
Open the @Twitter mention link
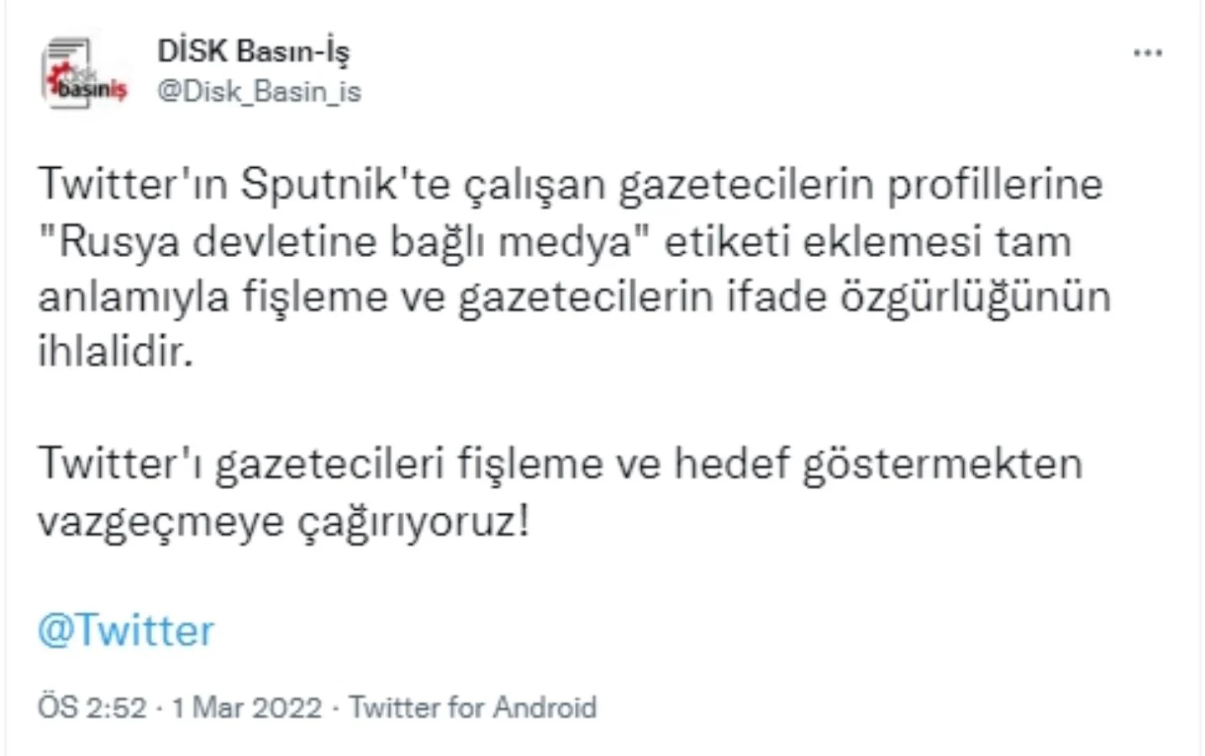click(125, 629)
